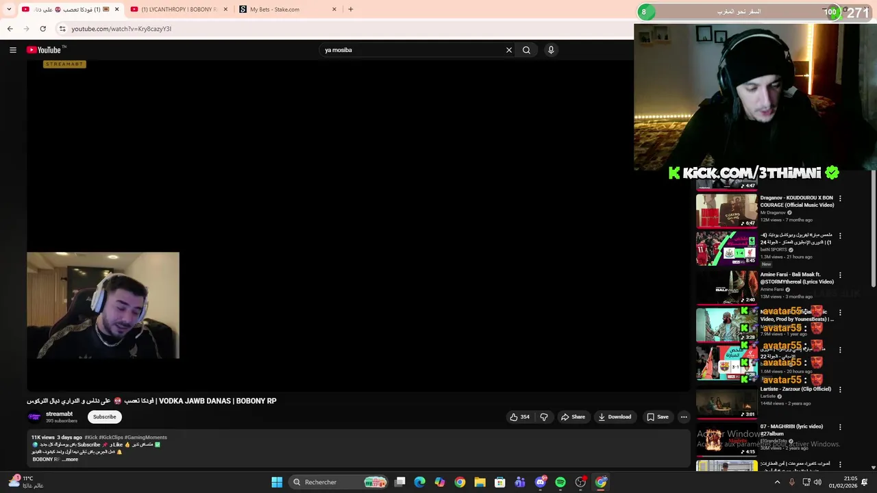The image size is (877, 493).
Task: Click the address bar URL field
Action: tap(343, 29)
